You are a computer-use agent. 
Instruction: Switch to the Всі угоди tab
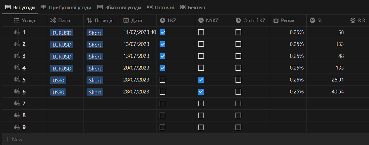(20, 7)
